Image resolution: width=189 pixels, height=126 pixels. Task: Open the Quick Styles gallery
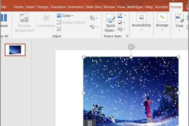pyautogui.click(x=110, y=23)
